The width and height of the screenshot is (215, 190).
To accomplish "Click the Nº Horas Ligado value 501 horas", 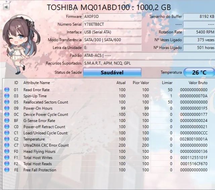I will click(x=199, y=48).
